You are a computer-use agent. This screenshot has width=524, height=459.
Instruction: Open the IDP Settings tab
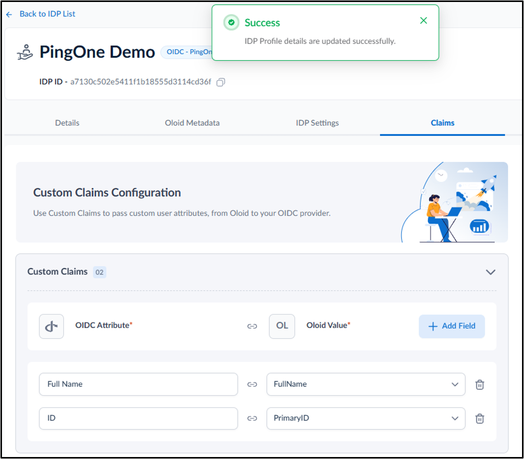[x=317, y=123]
